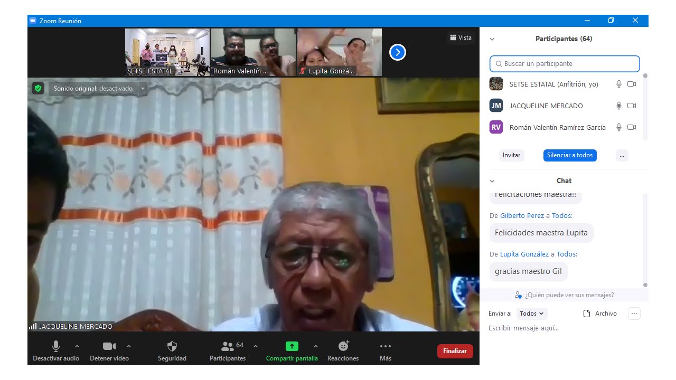Open the Reacciones emoji icon
Viewport: 676px width, 380px height.
tap(343, 346)
